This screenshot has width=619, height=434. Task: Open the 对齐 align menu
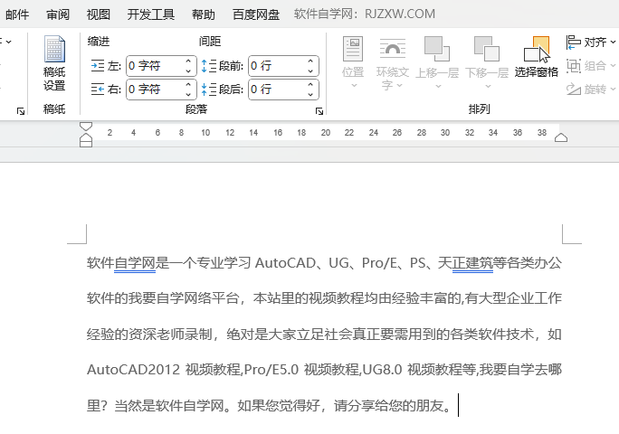tap(591, 42)
